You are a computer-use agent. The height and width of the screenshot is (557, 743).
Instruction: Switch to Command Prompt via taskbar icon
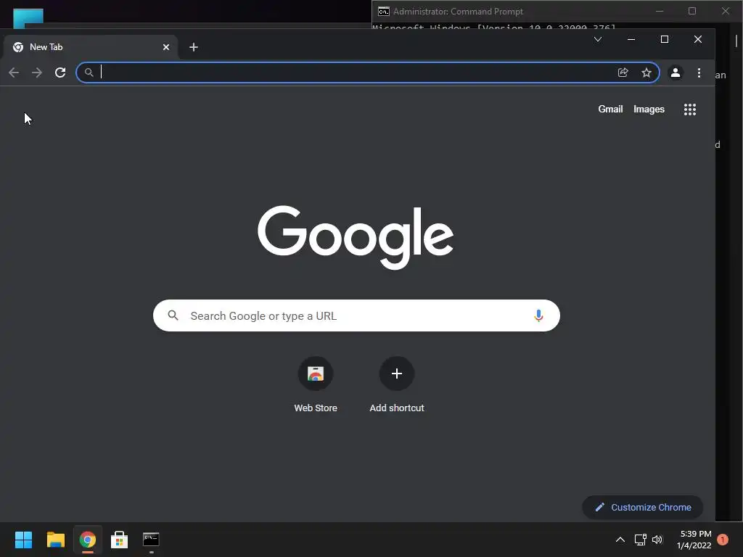(x=151, y=540)
